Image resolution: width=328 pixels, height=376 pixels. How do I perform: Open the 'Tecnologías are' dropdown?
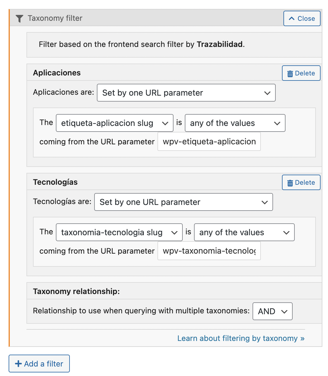(x=184, y=202)
